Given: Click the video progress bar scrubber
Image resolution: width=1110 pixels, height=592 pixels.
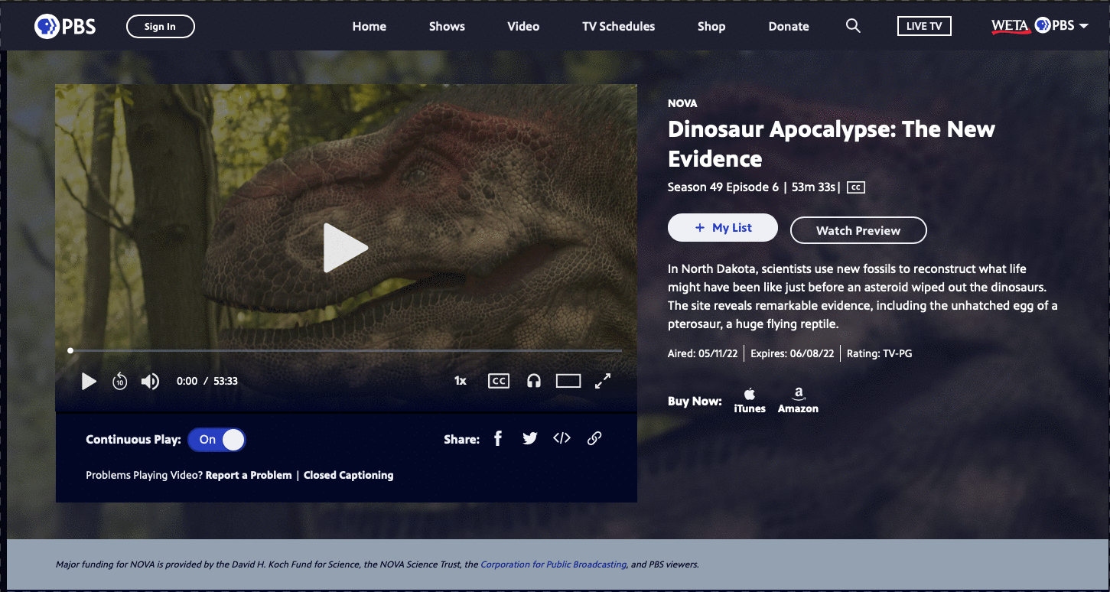Looking at the screenshot, I should [70, 350].
